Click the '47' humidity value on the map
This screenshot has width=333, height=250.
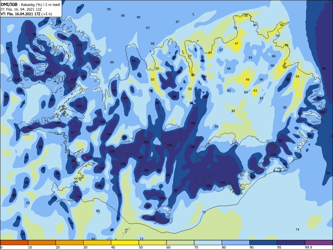point(236,44)
